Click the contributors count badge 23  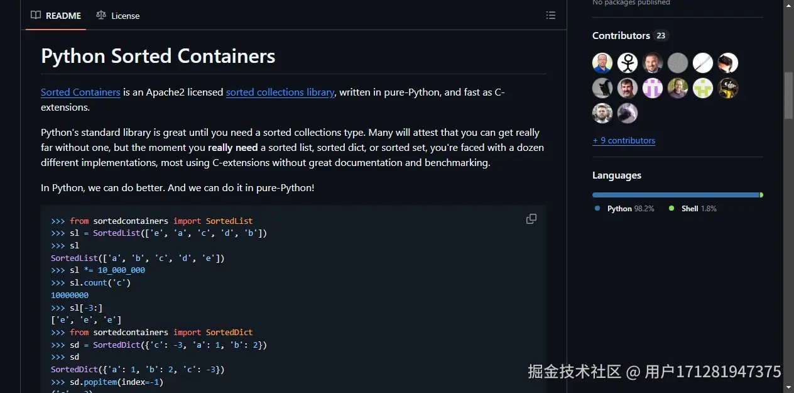tap(661, 36)
